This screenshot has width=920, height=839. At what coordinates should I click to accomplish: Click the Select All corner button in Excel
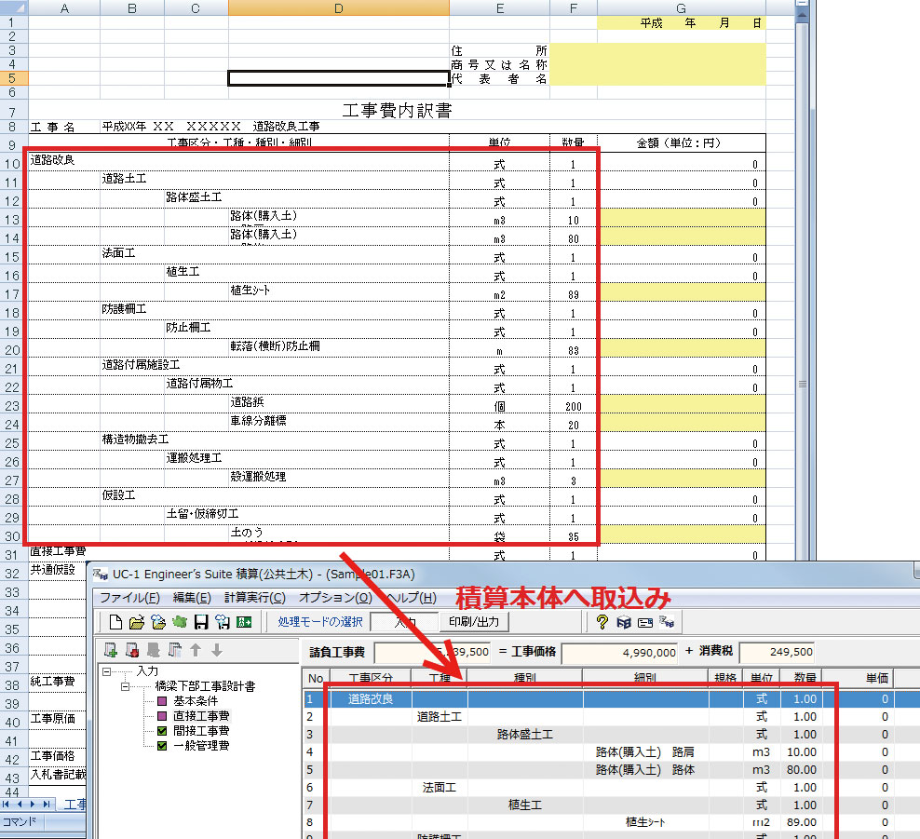point(14,7)
